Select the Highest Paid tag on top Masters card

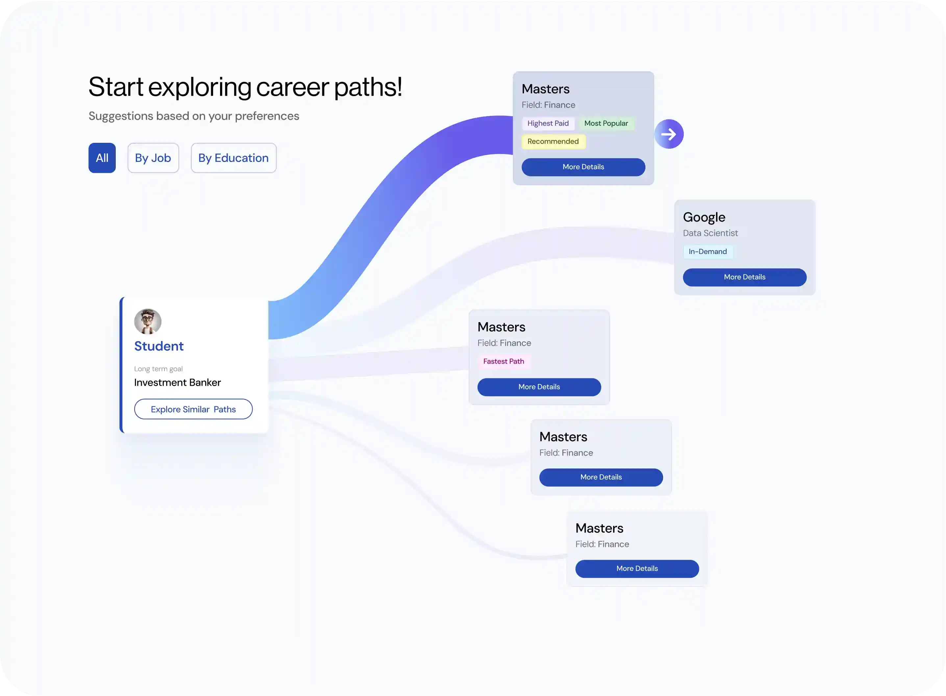(548, 123)
